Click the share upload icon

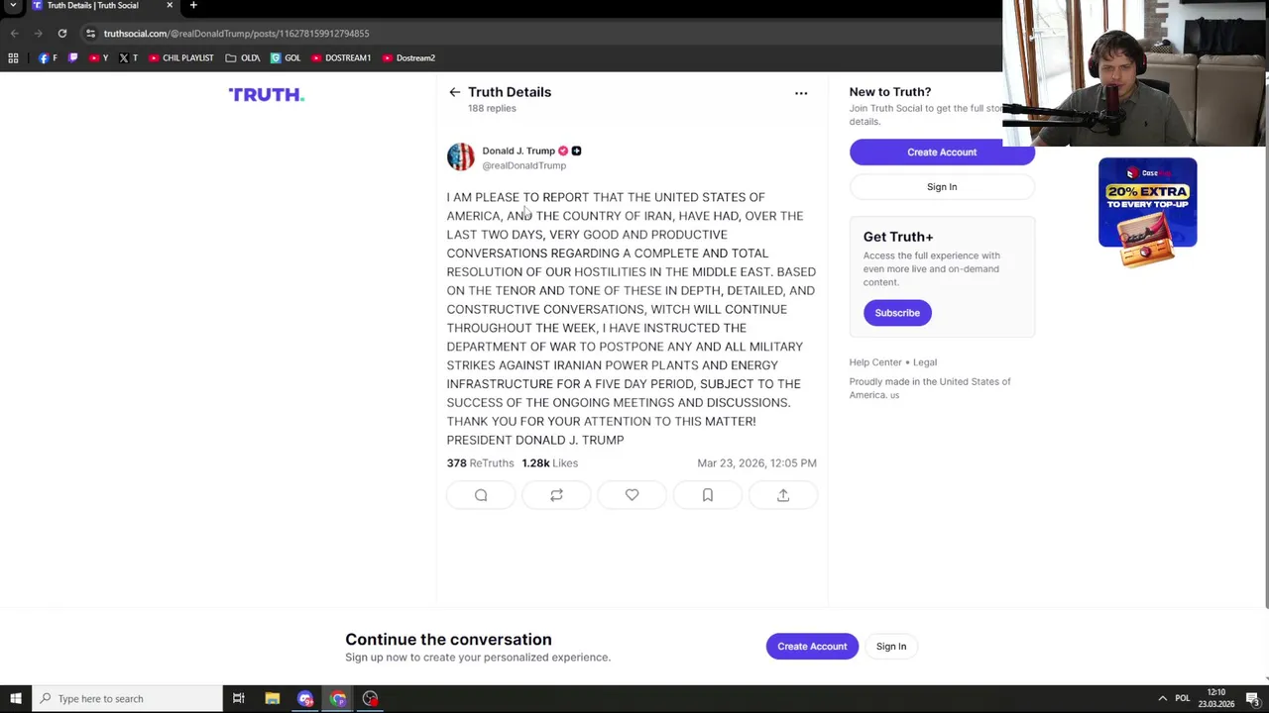click(783, 495)
